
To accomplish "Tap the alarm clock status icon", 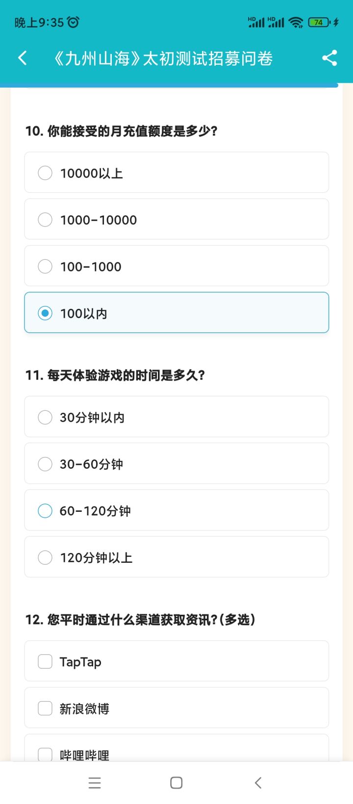I will (73, 22).
